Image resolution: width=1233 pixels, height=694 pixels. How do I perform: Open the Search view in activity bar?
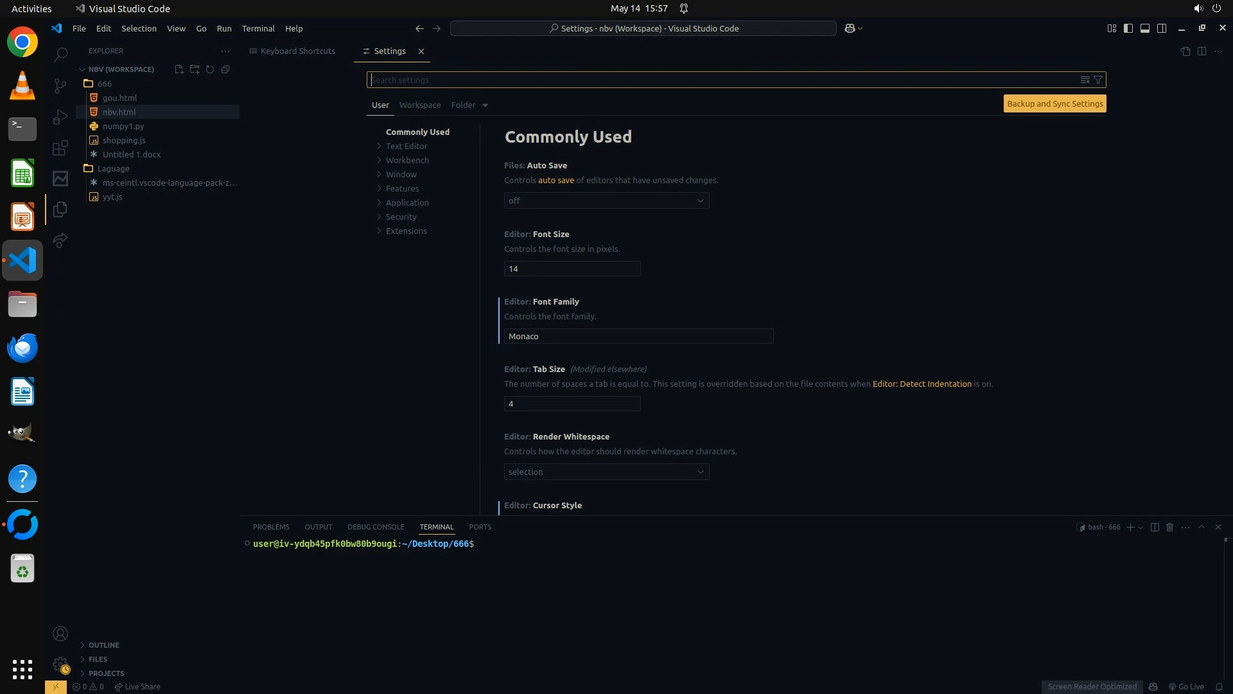point(60,55)
